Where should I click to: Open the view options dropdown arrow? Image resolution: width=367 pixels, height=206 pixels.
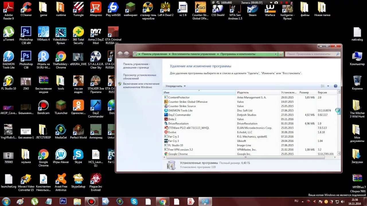[x=328, y=86]
